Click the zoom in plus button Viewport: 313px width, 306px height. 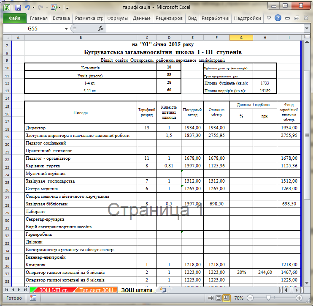299,298
